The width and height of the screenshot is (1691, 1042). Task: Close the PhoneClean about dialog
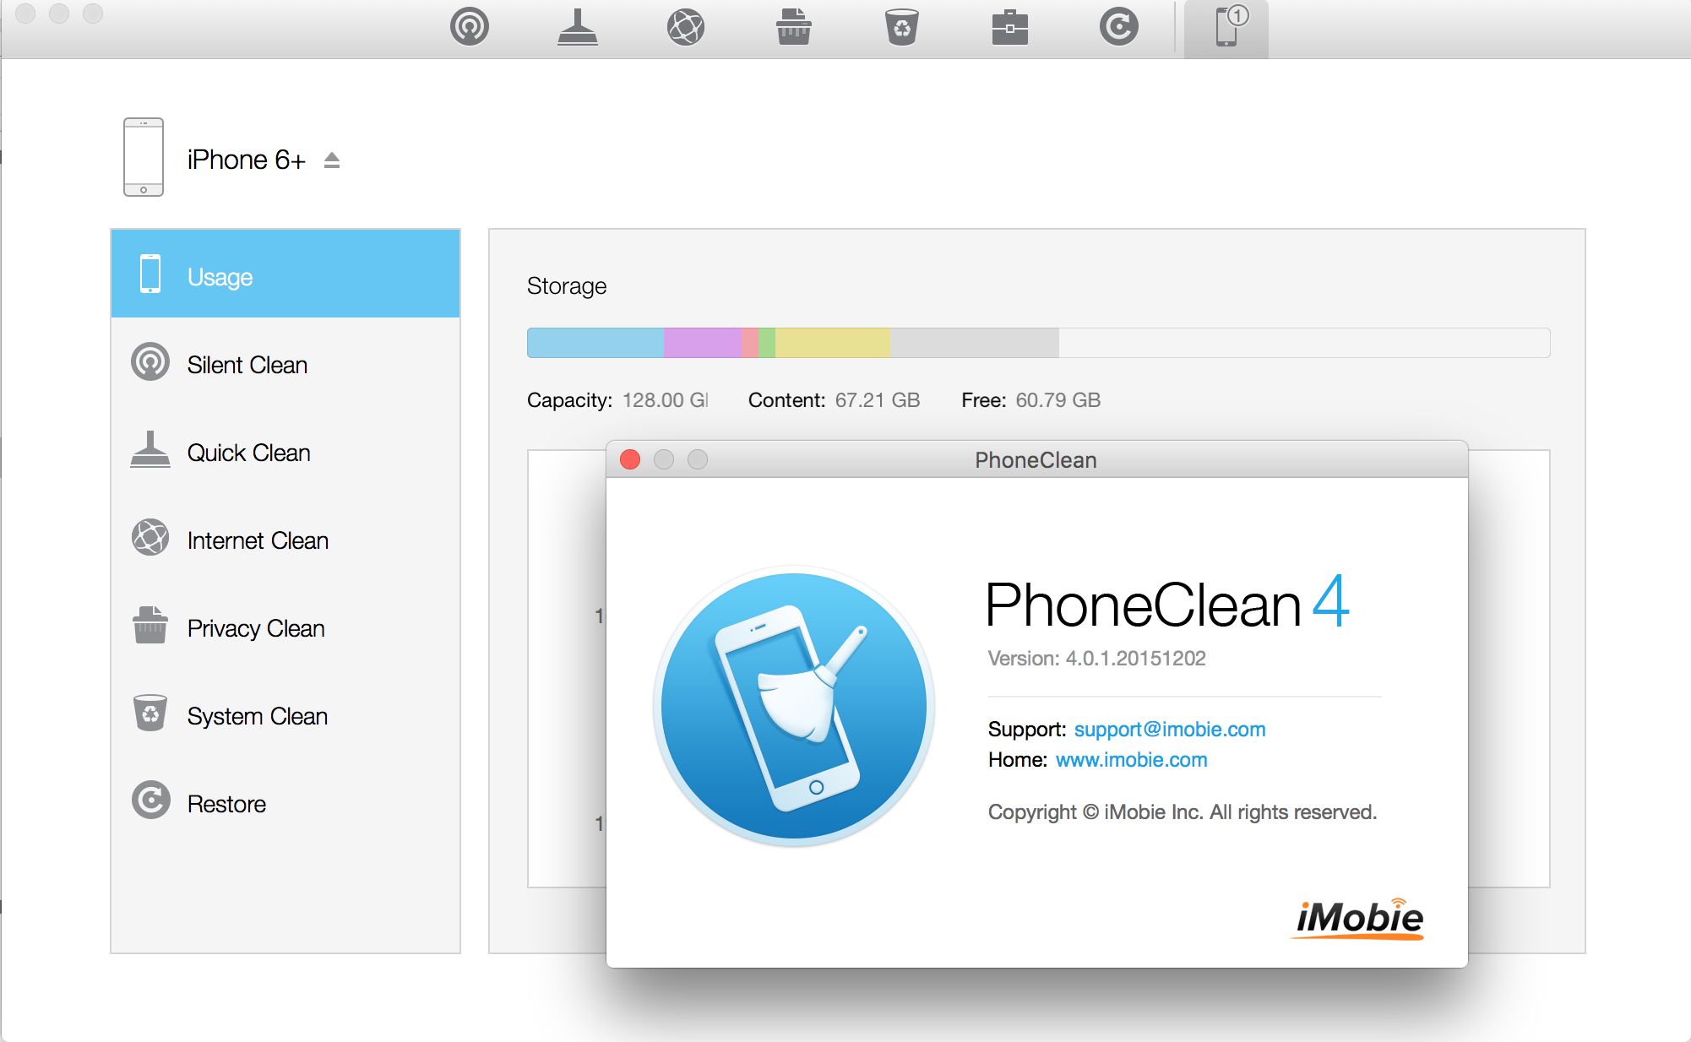630,459
